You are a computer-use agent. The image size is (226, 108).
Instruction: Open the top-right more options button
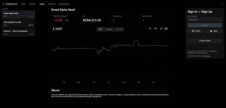coord(221,4)
